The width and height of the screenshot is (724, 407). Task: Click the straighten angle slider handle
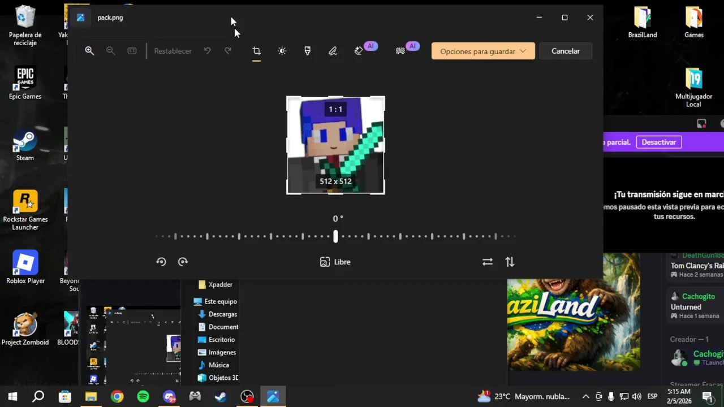[x=335, y=236]
